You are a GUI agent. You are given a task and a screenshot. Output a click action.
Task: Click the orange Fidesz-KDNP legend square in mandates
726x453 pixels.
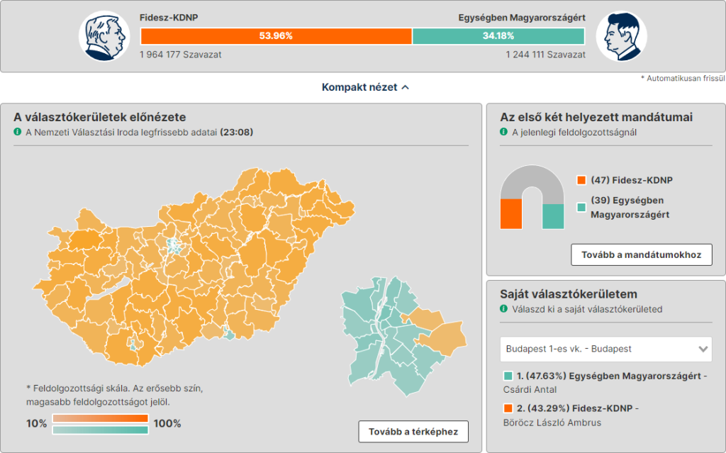tap(581, 180)
